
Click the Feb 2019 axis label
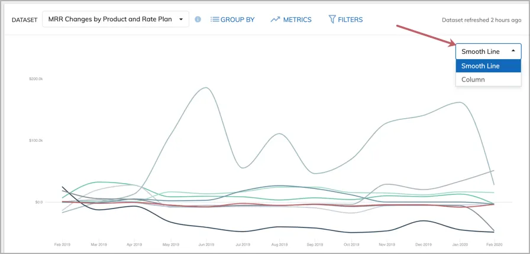(62, 244)
